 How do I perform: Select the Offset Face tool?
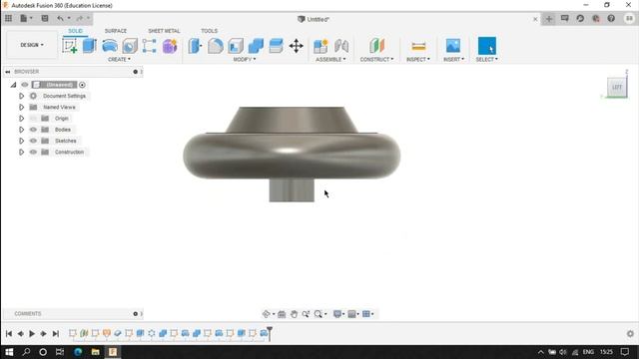point(276,46)
